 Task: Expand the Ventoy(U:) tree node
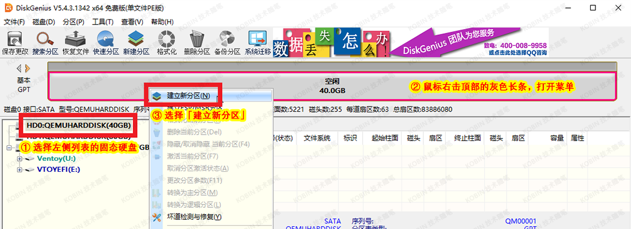[20, 159]
